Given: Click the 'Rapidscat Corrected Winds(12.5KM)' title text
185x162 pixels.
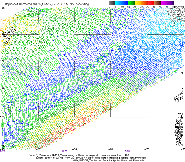Looking at the screenshot, I should [29, 4].
